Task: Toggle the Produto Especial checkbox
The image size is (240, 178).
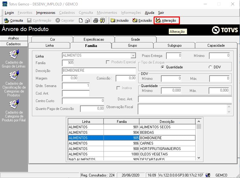Action: click(x=108, y=62)
